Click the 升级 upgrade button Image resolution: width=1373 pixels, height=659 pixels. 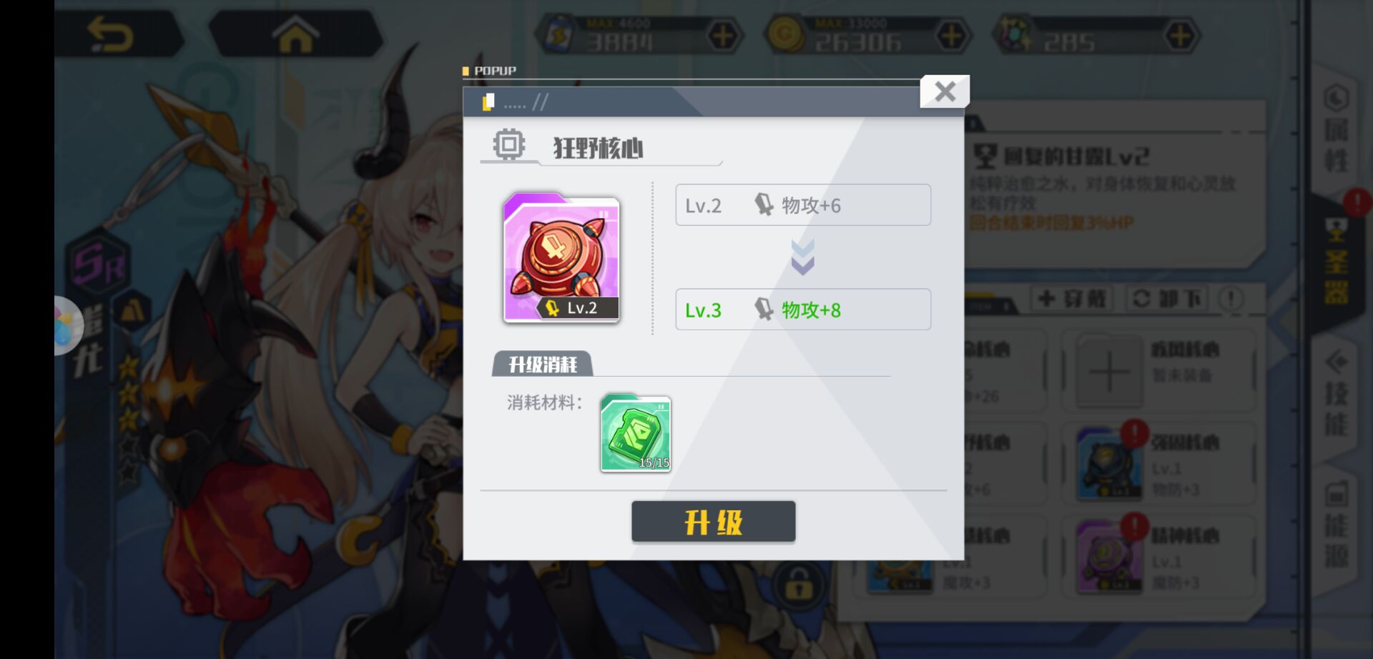pyautogui.click(x=713, y=522)
